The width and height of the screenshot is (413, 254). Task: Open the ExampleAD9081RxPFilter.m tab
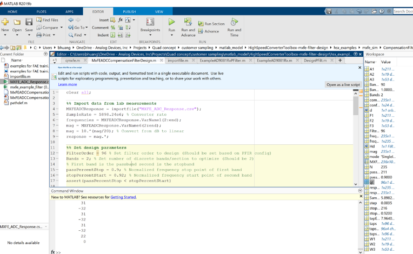(x=222, y=61)
